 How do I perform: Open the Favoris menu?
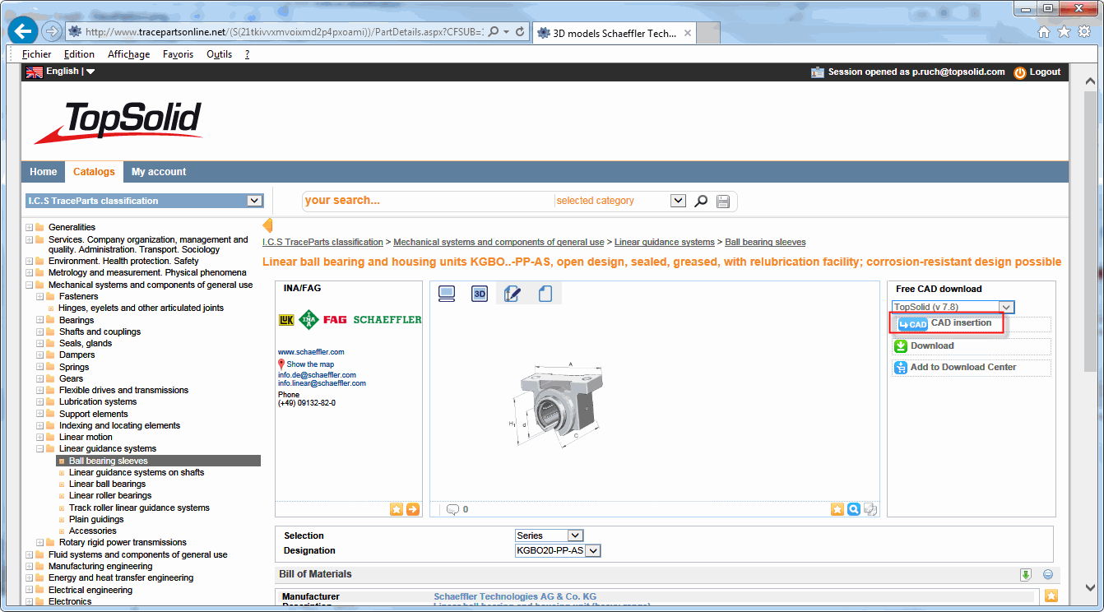tap(178, 54)
